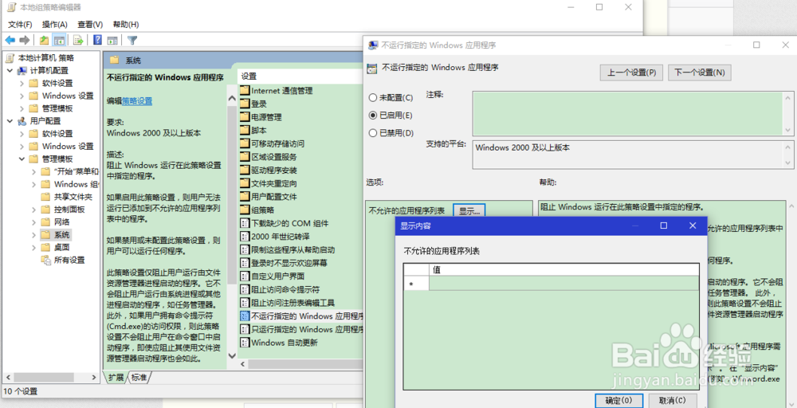This screenshot has width=797, height=408.
Task: Select the 已启用(E) radio button
Action: pos(372,116)
